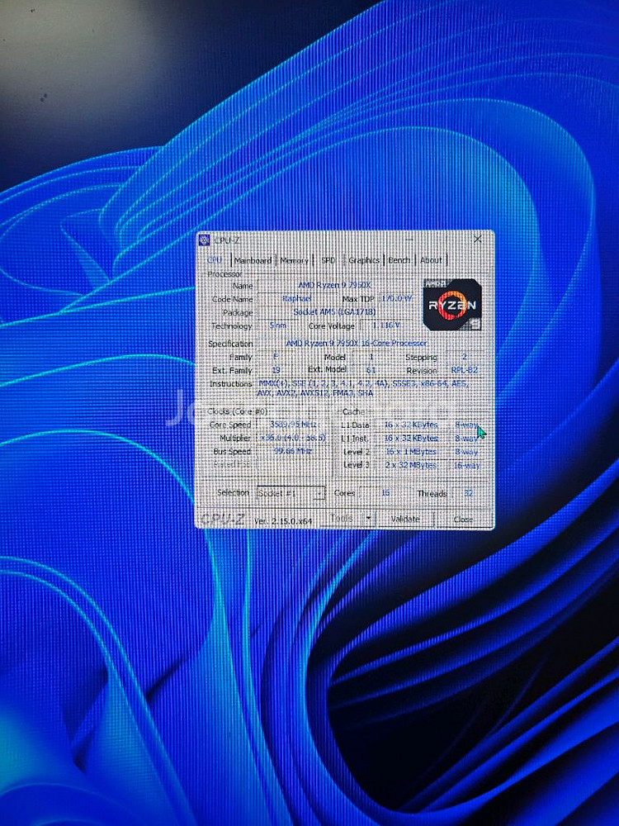Click the Instructions list starting with MMX(+)
619x826 pixels.
point(362,388)
